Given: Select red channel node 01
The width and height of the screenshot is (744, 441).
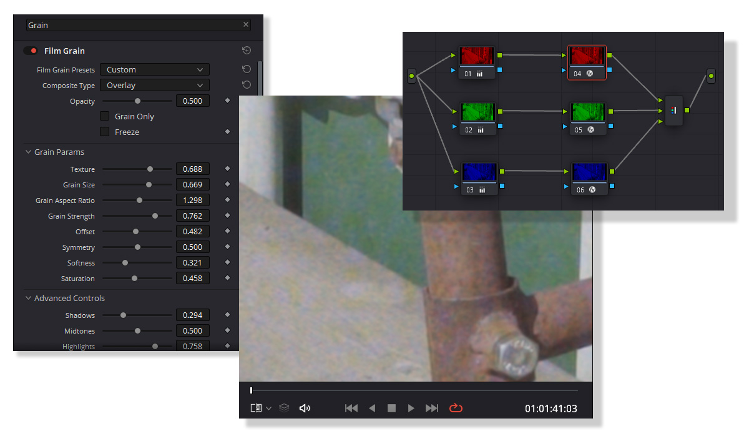Looking at the screenshot, I should 477,62.
